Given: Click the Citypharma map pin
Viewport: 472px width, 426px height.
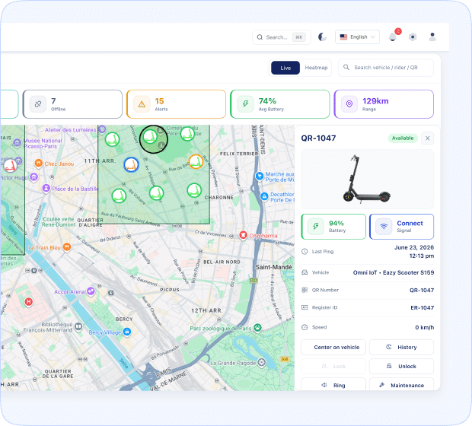Looking at the screenshot, I should click(x=243, y=235).
